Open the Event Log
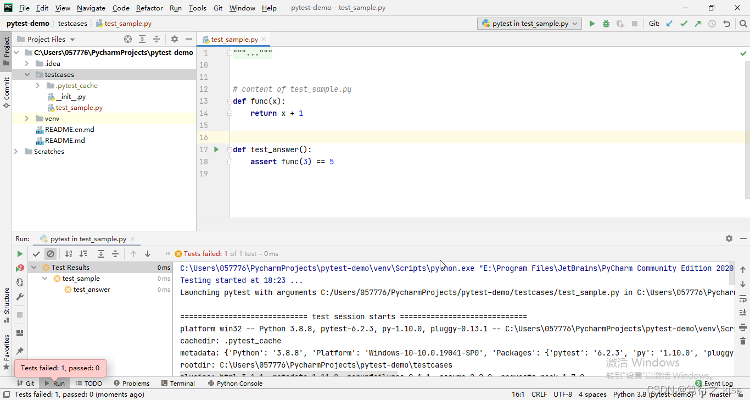 [714, 384]
